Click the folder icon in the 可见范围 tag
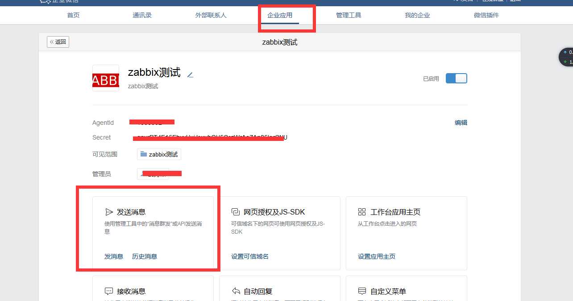 pyautogui.click(x=144, y=154)
